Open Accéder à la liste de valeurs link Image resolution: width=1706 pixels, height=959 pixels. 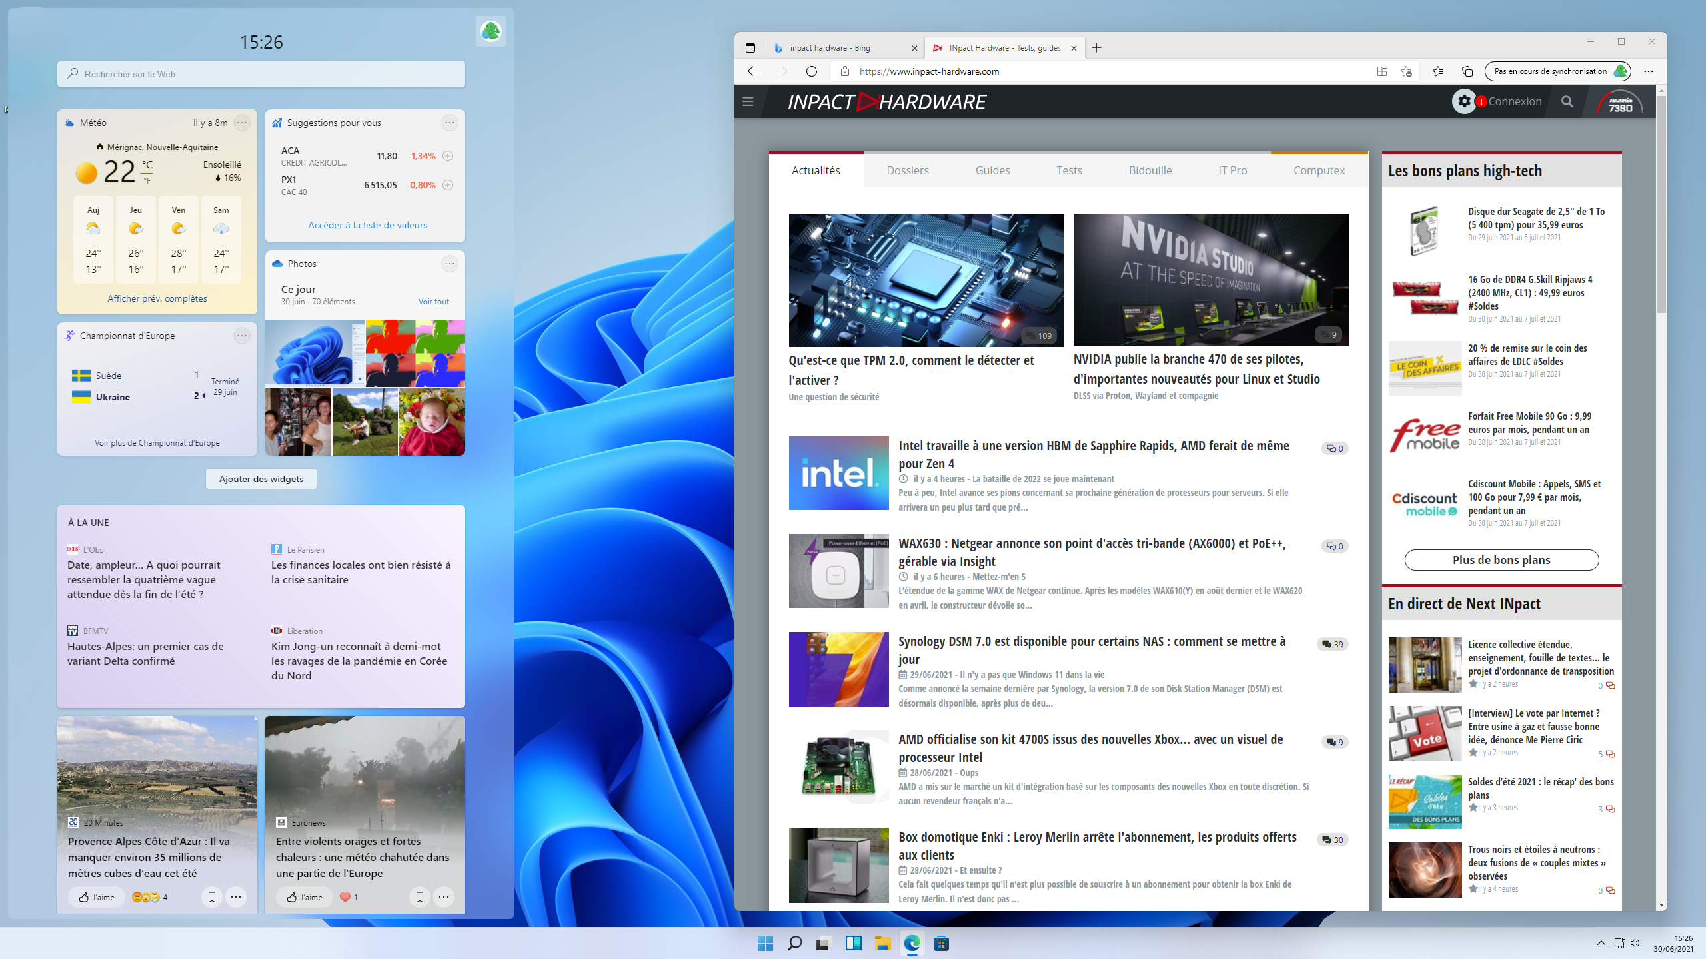[x=368, y=225]
